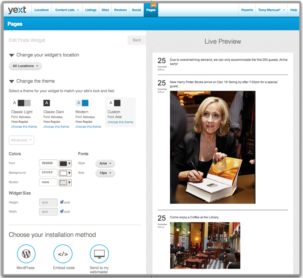Select the Embed code icon
Screen dimensions: 303x278
point(63,254)
